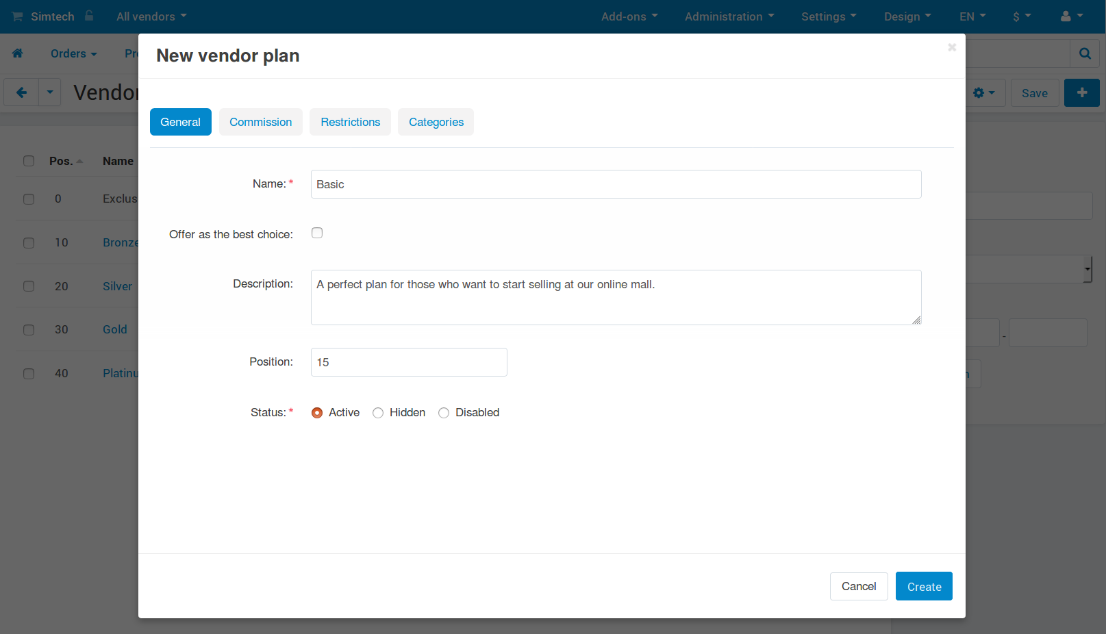1106x634 pixels.
Task: Click the description textarea resize handle
Action: coord(916,320)
